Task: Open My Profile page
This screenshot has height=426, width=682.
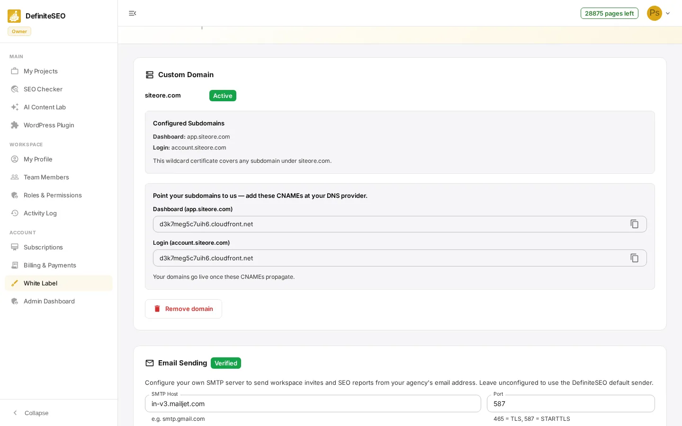Action: click(x=59, y=159)
